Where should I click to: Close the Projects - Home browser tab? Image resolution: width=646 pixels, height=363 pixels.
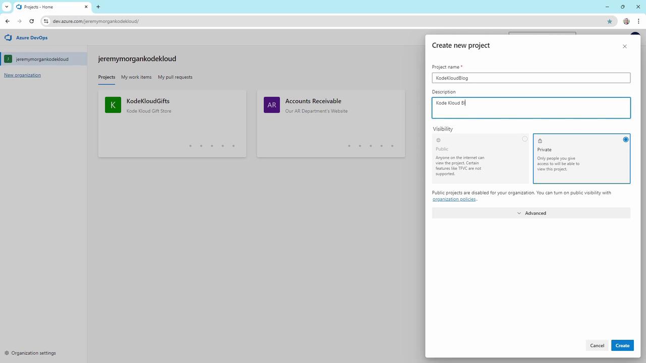(87, 7)
